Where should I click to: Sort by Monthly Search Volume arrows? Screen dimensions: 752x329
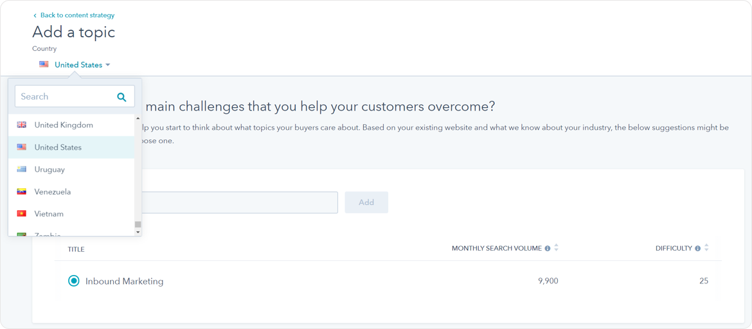(557, 248)
